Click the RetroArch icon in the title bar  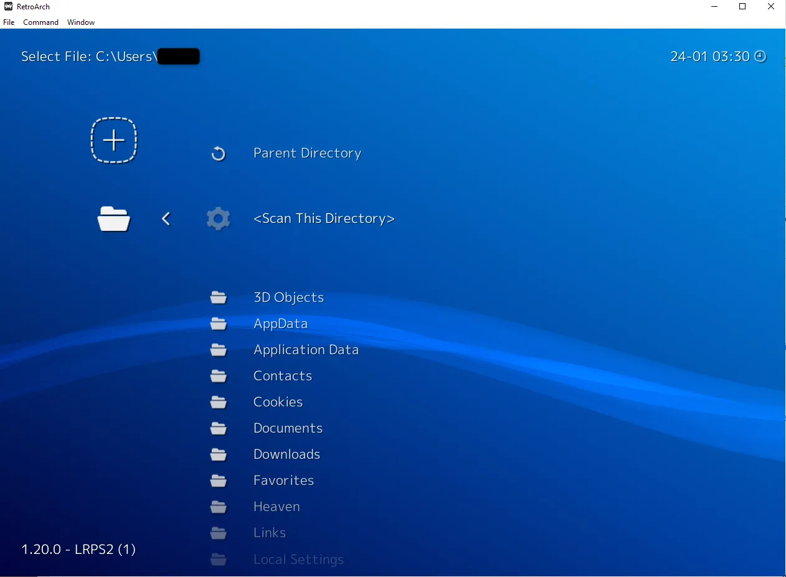pos(8,6)
